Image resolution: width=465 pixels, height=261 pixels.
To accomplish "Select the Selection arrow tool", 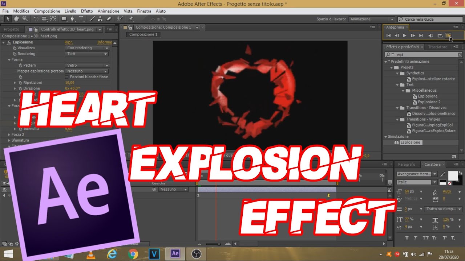I will (x=8, y=19).
